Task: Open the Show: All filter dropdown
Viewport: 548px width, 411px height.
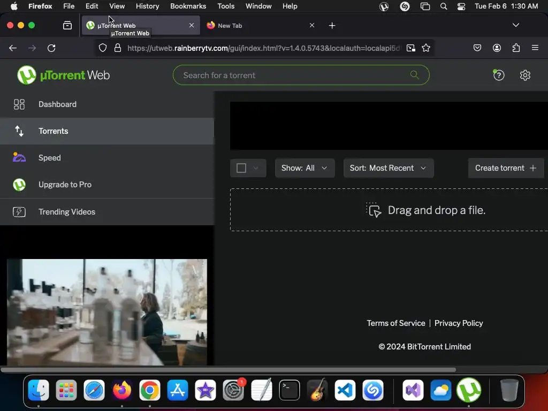Action: click(305, 168)
